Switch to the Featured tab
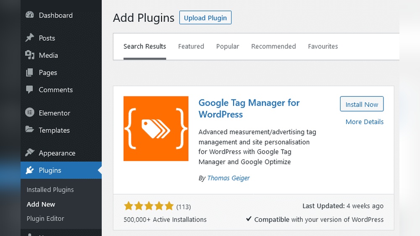This screenshot has height=236, width=420. click(191, 47)
